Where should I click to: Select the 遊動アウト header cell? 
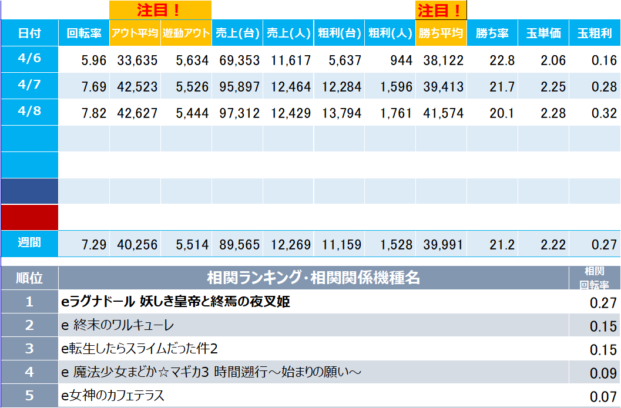(186, 33)
